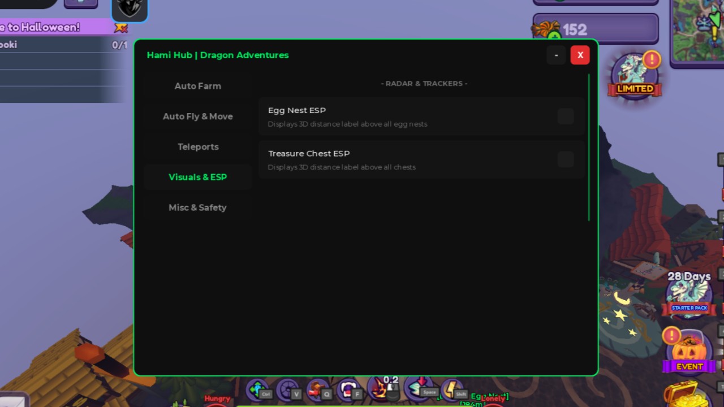The image size is (724, 407).
Task: Click the Treasure Chest ESP title text
Action: [309, 153]
